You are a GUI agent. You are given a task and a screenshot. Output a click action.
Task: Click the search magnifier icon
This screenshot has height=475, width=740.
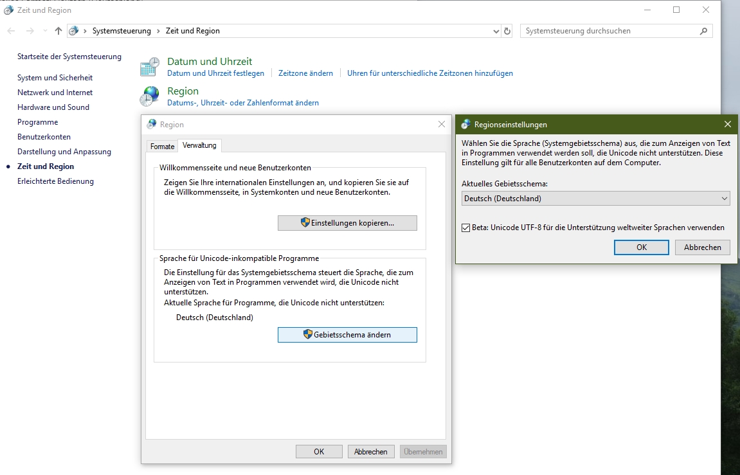point(704,31)
